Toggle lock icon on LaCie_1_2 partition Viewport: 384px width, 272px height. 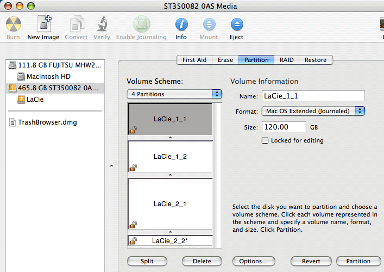point(133,168)
